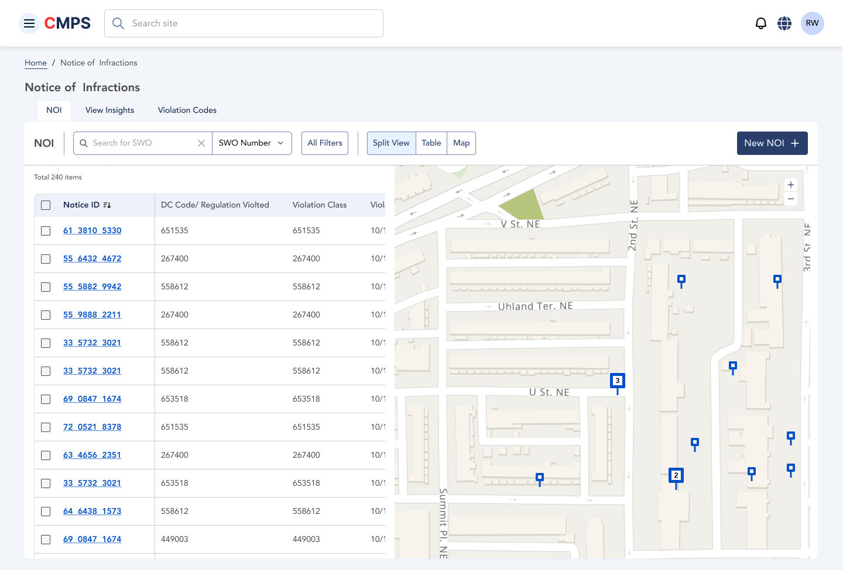Viewport: 843px width, 570px height.
Task: Expand the SWO Number dropdown
Action: (251, 143)
